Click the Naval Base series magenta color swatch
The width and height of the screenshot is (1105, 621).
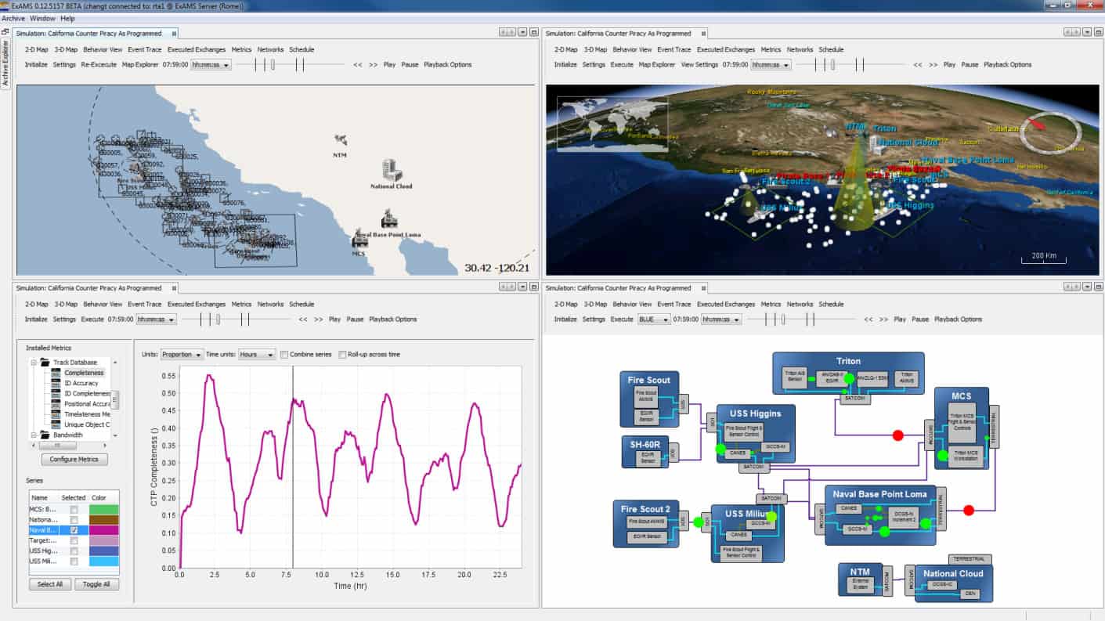click(103, 530)
